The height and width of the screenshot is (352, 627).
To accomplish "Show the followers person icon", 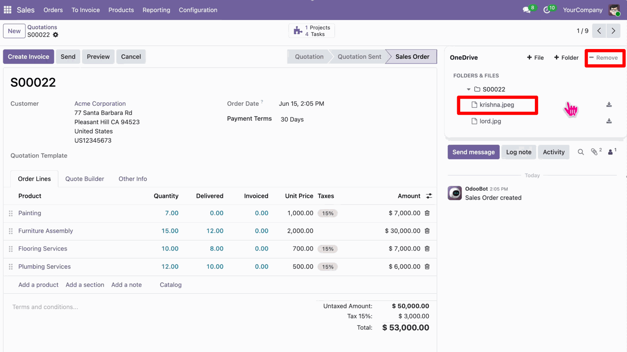I will click(610, 152).
